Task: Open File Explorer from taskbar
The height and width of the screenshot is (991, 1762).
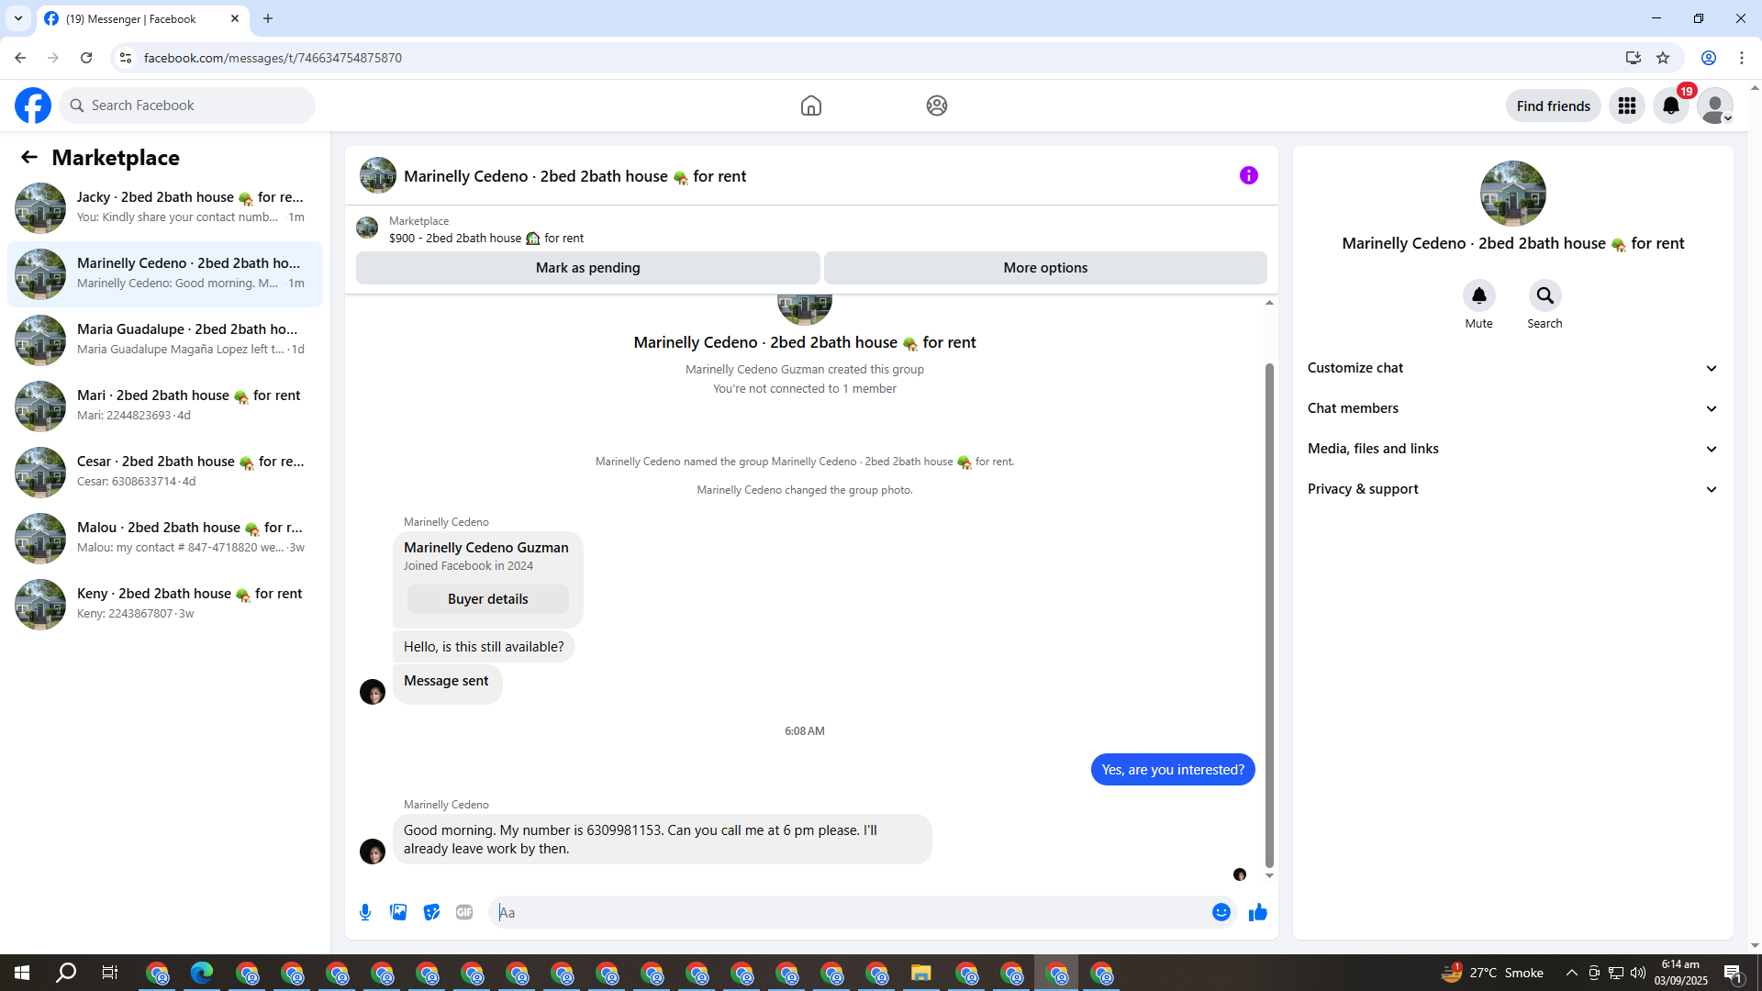Action: pos(921,973)
